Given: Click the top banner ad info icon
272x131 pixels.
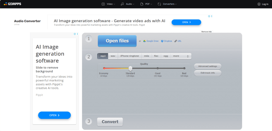Looking at the screenshot, I should [209, 16].
